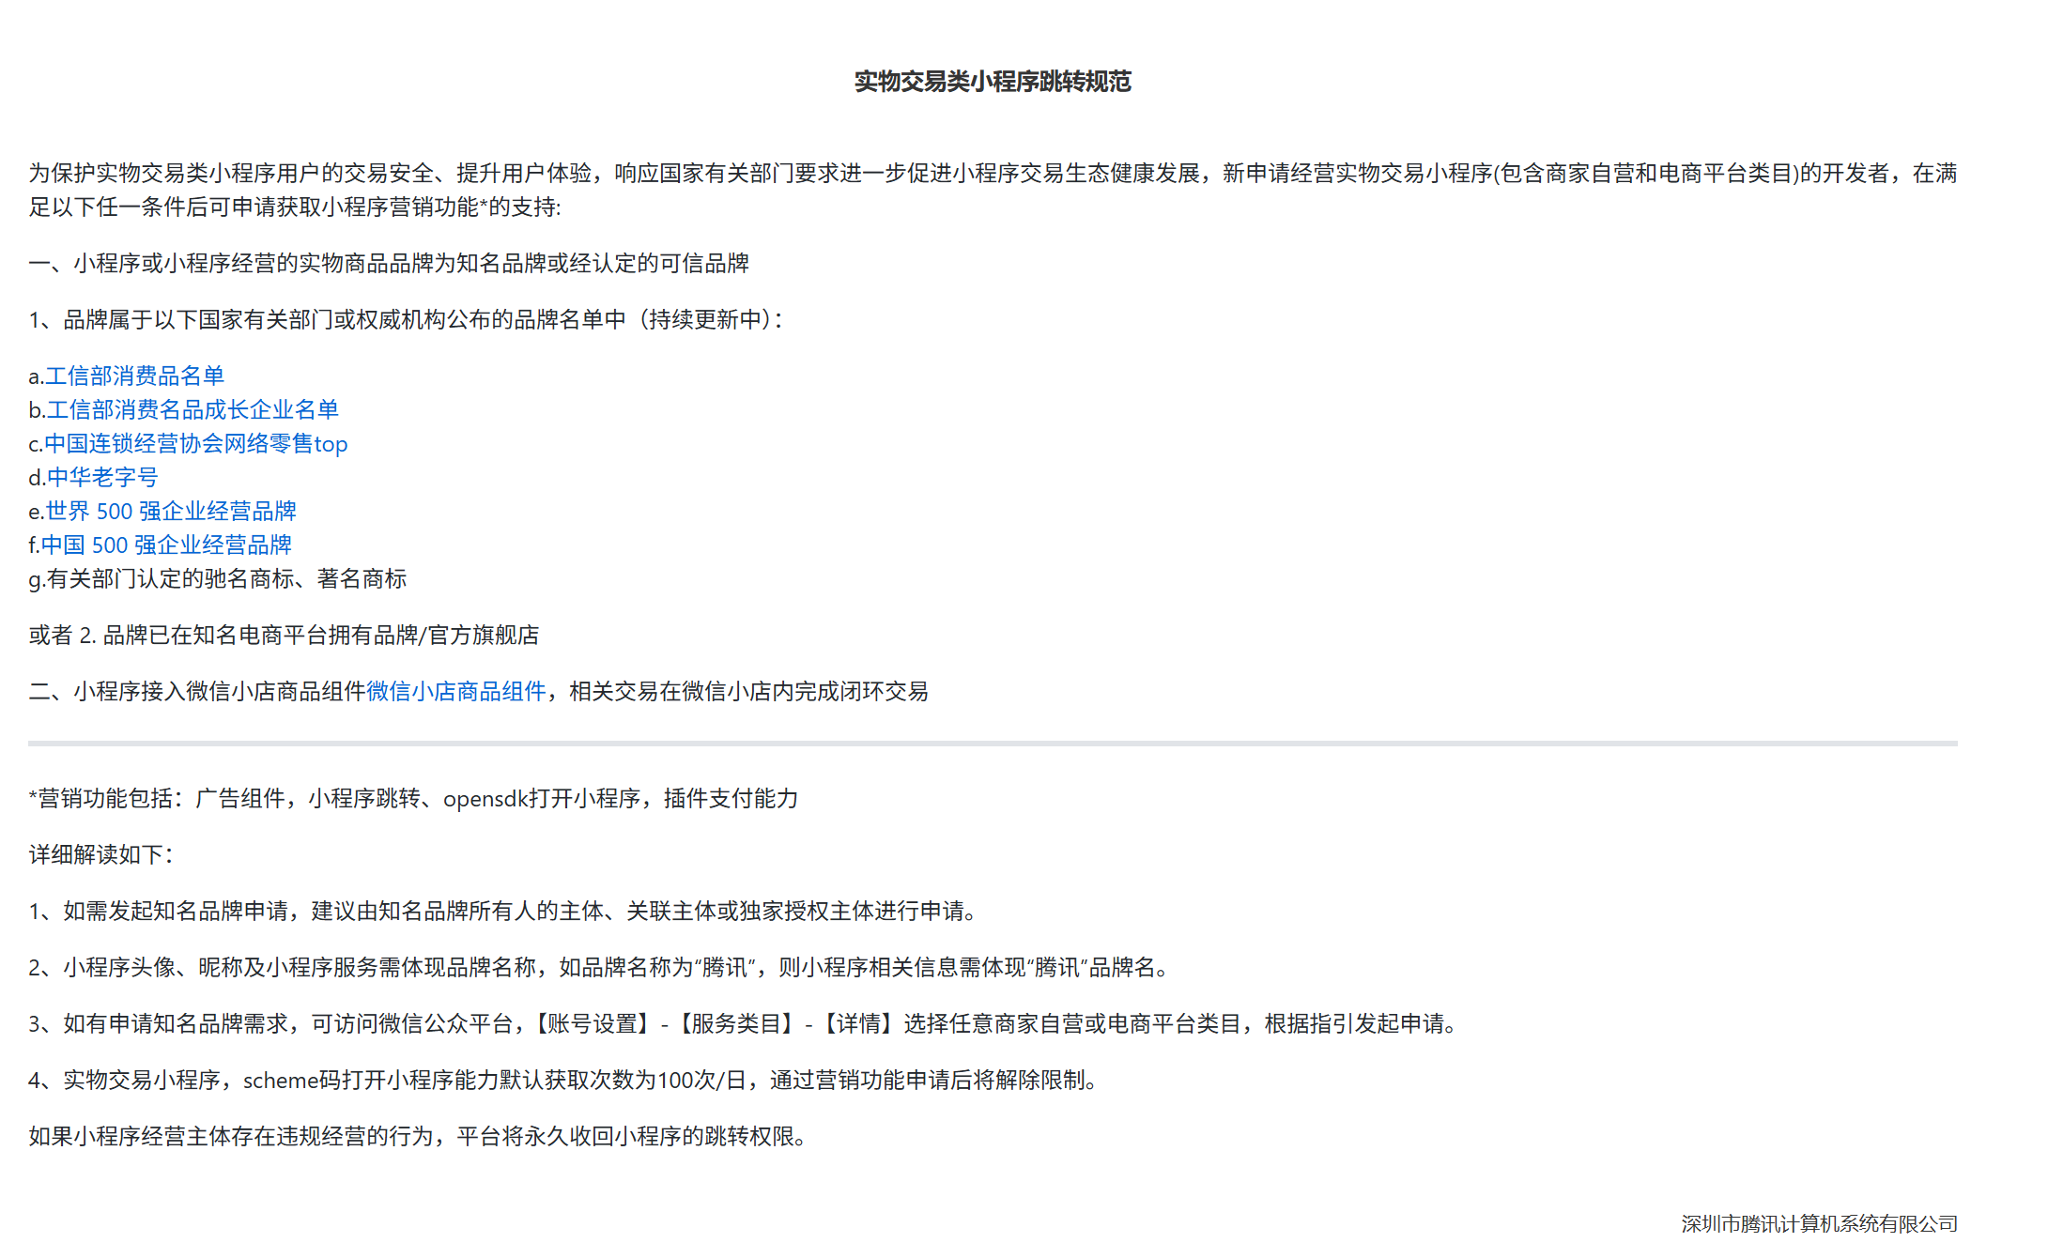Click the 详细解读如下 text
The height and width of the screenshot is (1258, 2048).
coord(101,855)
